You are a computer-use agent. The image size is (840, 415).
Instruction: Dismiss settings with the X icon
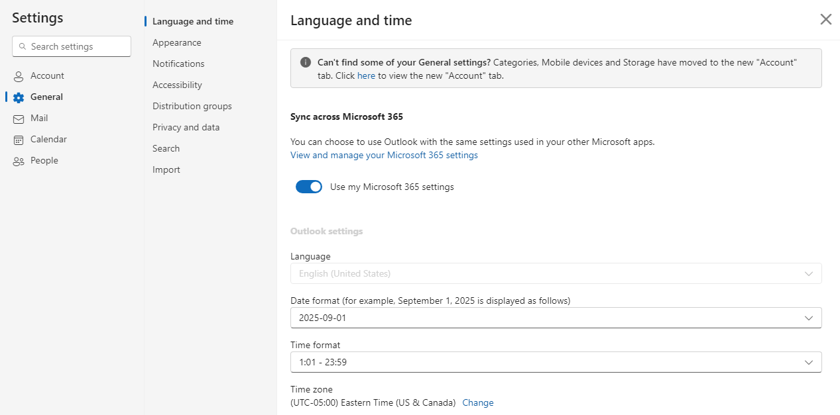825,19
